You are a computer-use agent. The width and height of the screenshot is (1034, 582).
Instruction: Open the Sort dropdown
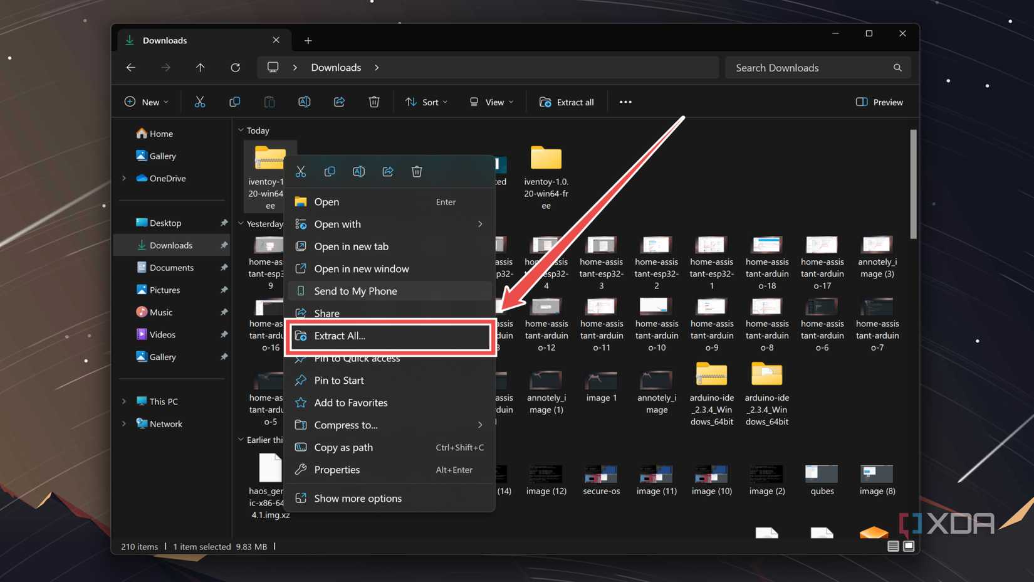(x=426, y=102)
